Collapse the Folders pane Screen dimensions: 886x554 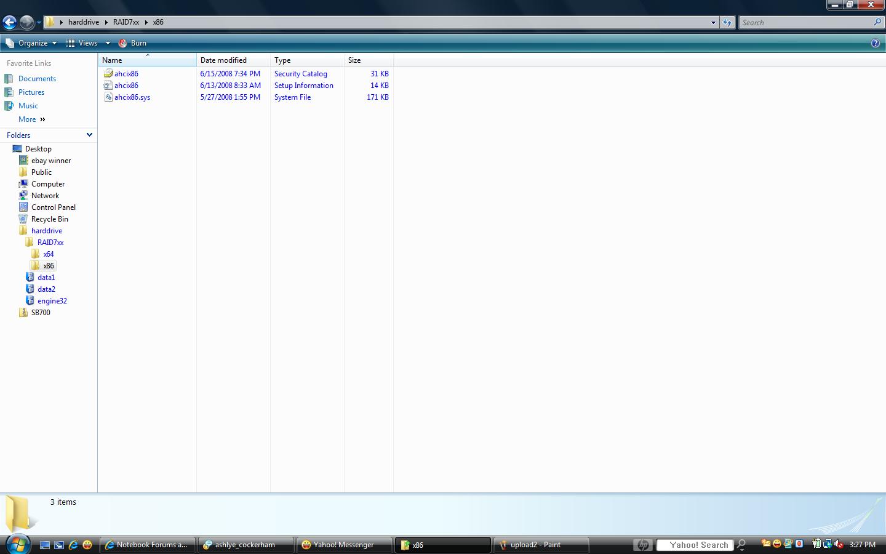(89, 135)
